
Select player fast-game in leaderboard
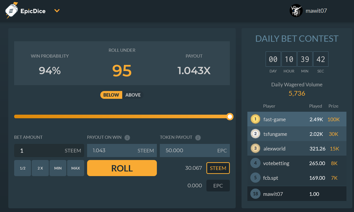[275, 119]
